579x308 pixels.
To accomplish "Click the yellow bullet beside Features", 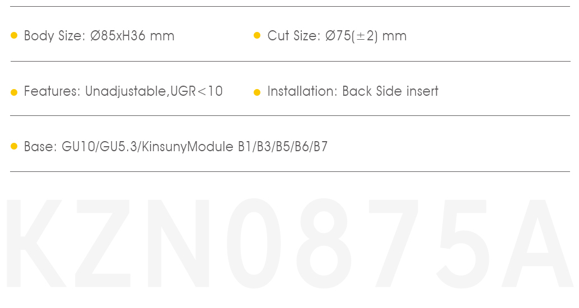I will [x=14, y=92].
